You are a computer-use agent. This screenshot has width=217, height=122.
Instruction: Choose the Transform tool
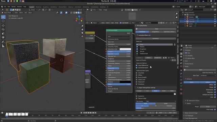(3, 38)
